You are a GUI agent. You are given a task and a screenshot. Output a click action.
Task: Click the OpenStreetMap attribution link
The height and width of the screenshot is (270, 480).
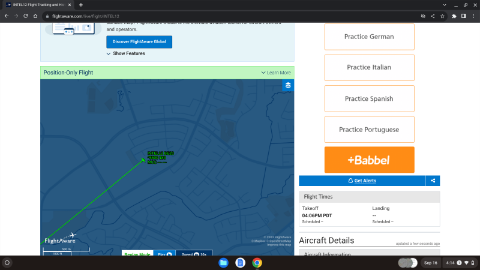279,241
